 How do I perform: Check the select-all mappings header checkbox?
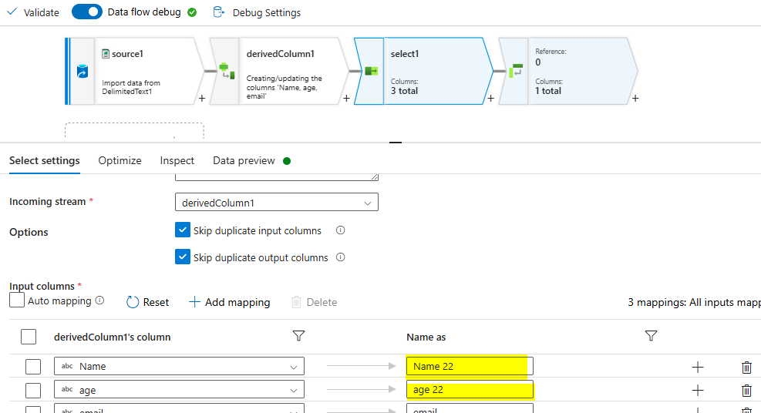point(29,337)
